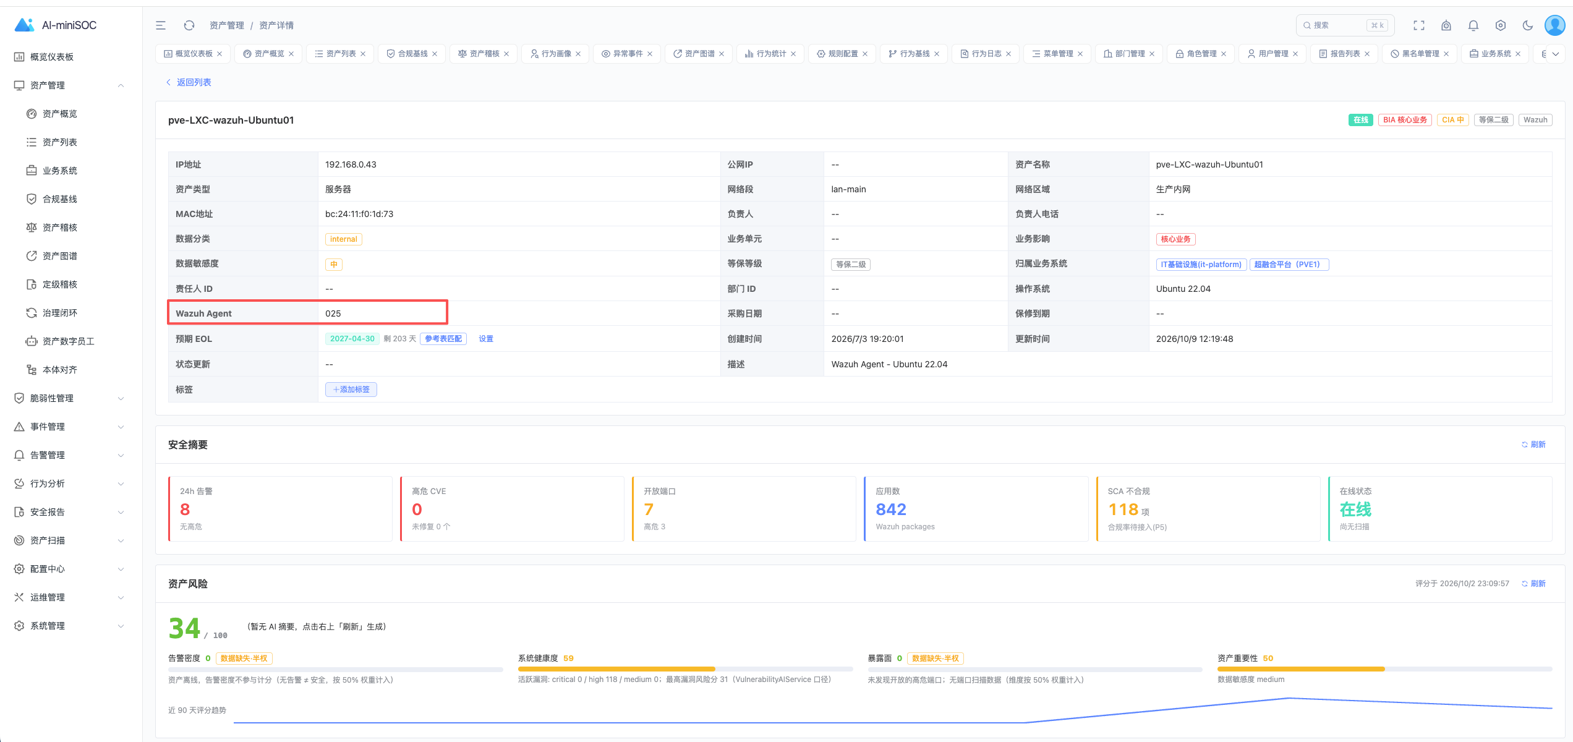Open 本体对齐 sidebar item
1573x742 pixels.
[60, 370]
